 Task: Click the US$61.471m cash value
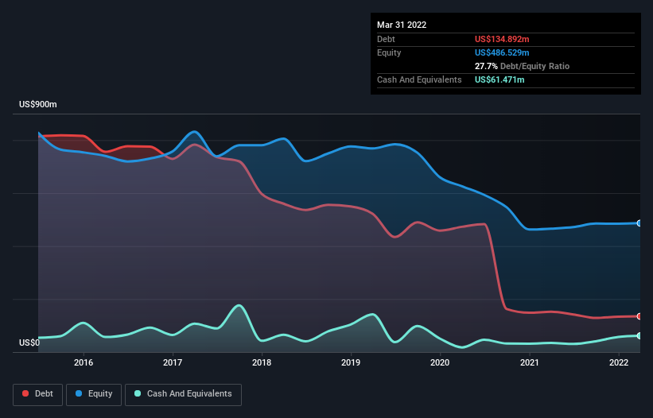coord(499,79)
